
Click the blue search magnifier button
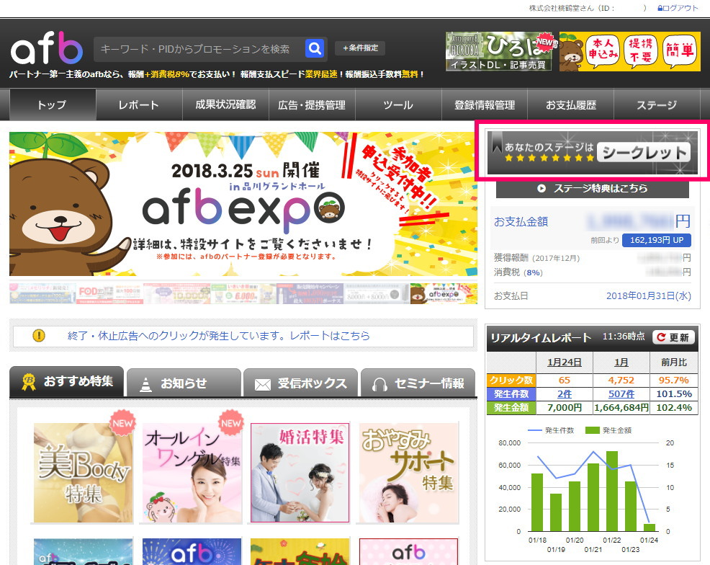[x=315, y=48]
